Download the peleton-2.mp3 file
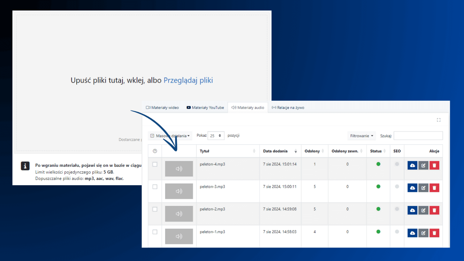Image resolution: width=464 pixels, height=261 pixels. pyautogui.click(x=413, y=210)
